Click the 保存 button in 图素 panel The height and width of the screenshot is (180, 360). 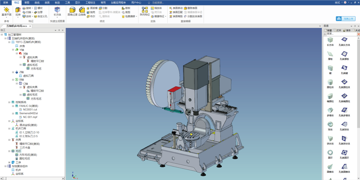pyautogui.click(x=346, y=30)
